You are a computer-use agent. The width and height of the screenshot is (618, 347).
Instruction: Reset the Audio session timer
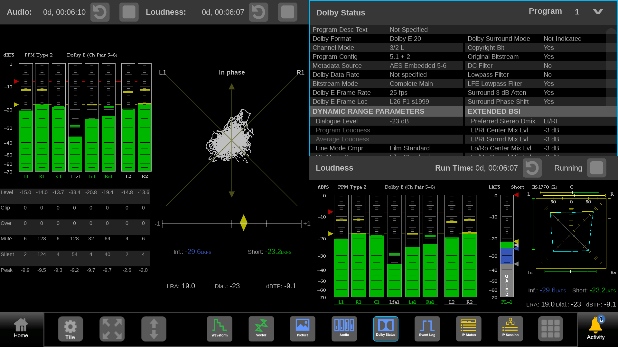point(100,12)
